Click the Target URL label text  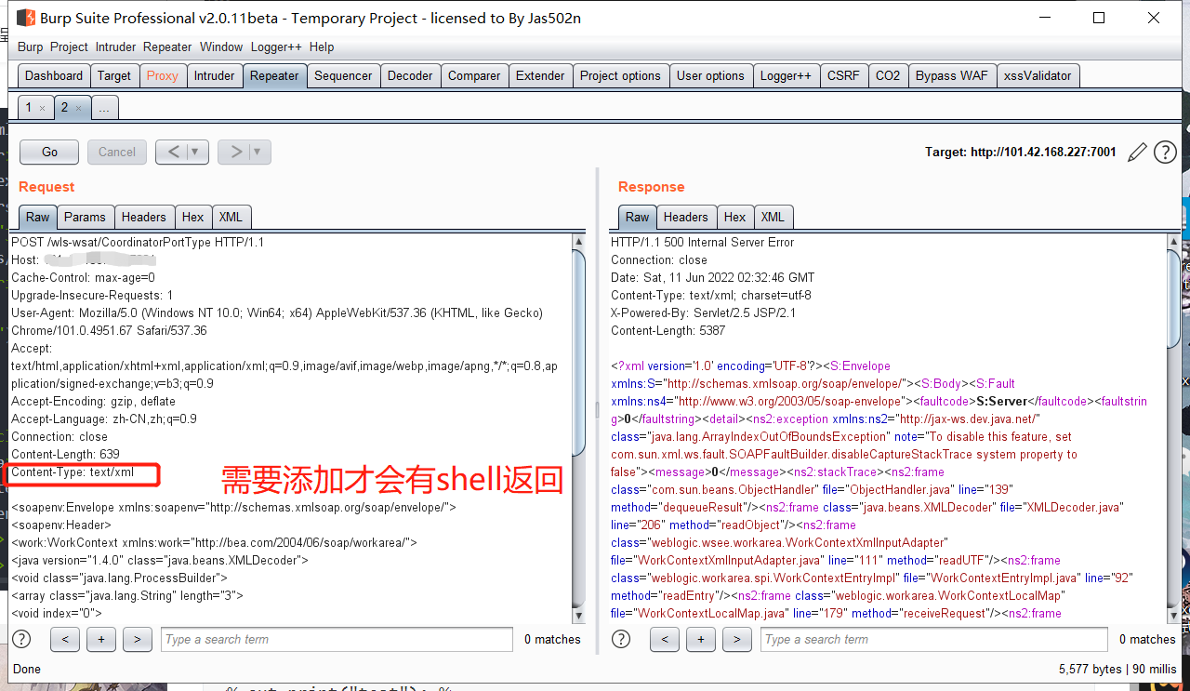1020,153
